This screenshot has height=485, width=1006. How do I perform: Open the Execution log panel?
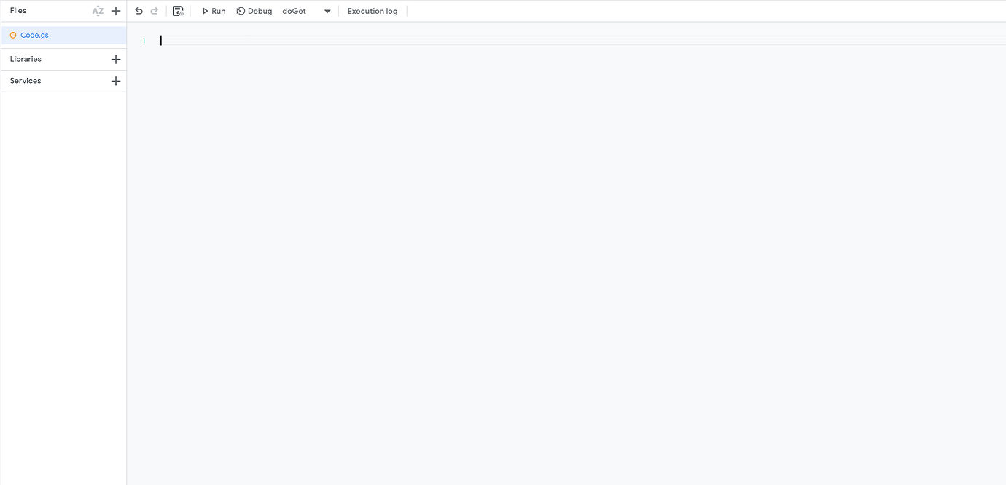[372, 11]
